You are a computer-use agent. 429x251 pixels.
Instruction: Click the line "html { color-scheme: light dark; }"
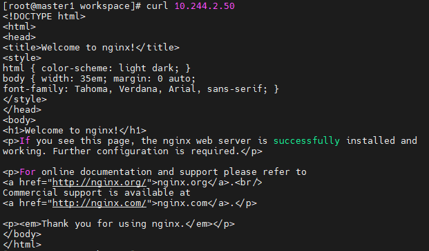[x=97, y=68]
